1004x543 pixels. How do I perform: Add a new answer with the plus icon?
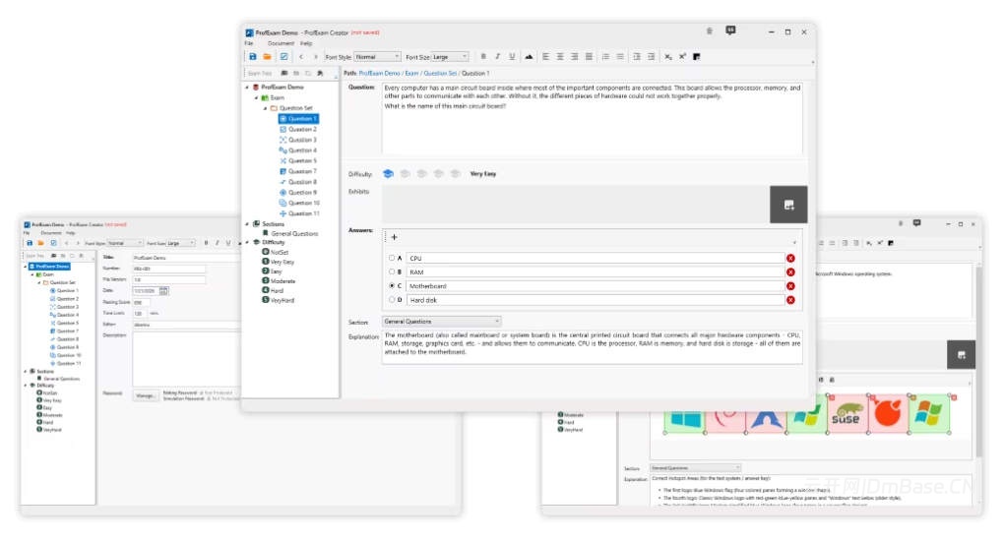[394, 237]
